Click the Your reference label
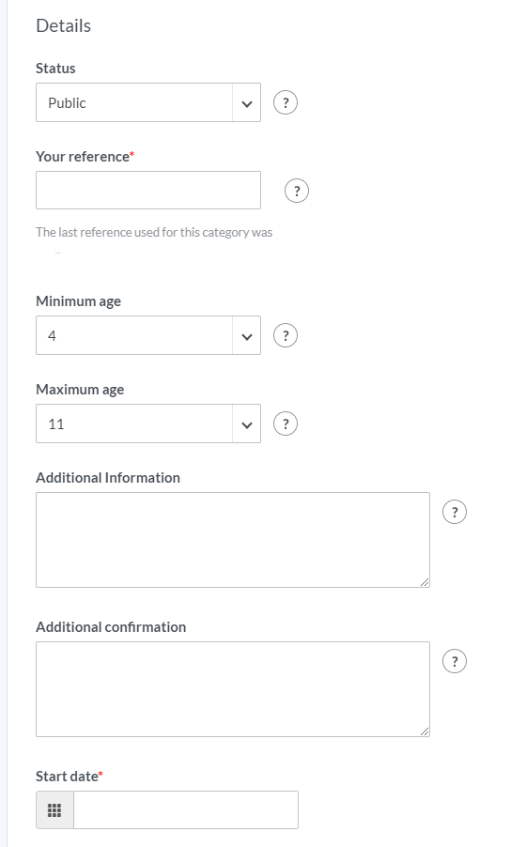 [85, 156]
